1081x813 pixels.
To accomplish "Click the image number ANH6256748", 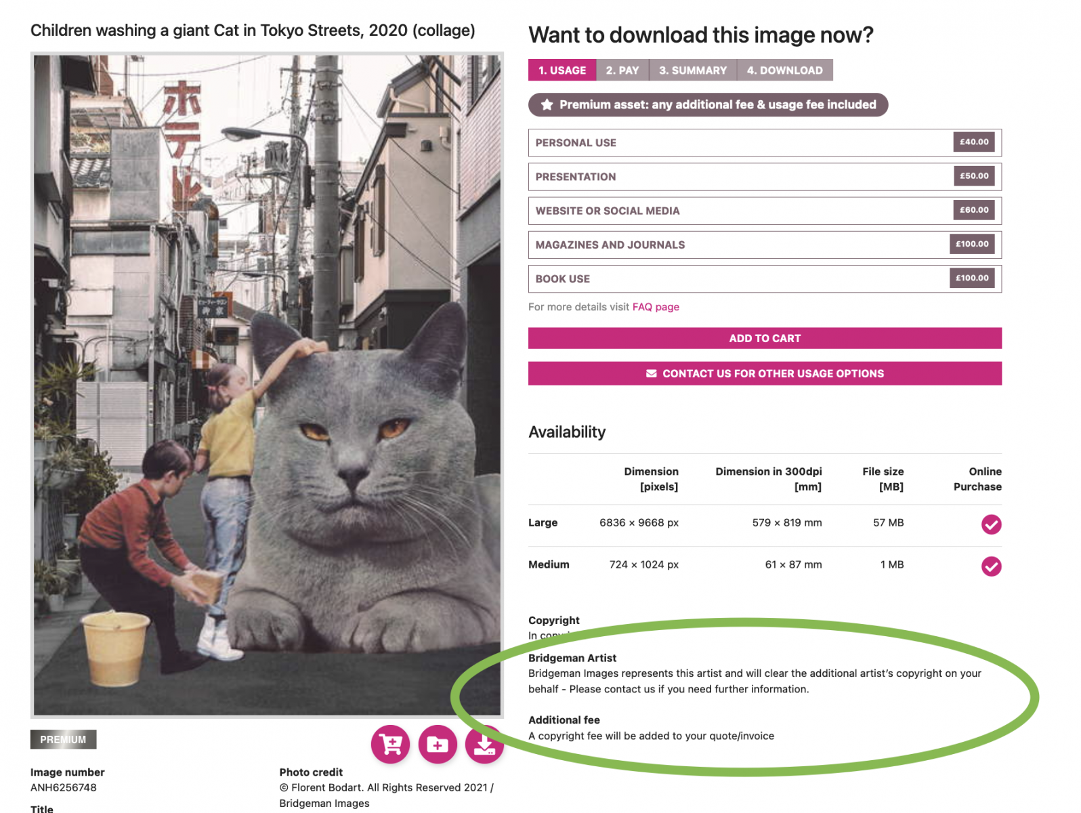I will (64, 787).
